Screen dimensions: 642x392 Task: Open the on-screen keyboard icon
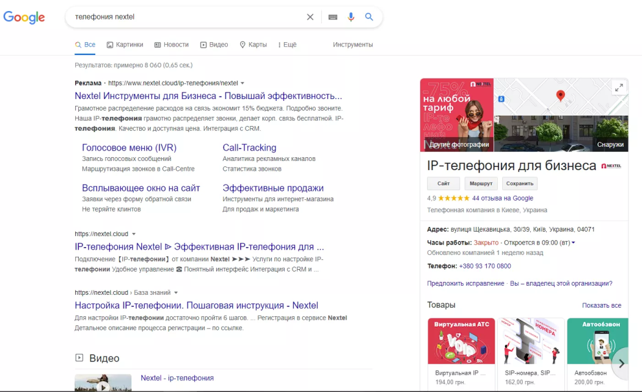333,17
